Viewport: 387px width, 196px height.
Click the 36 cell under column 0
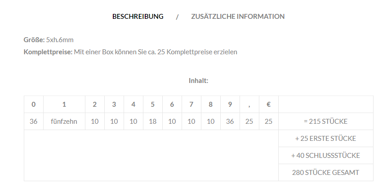[34, 122]
